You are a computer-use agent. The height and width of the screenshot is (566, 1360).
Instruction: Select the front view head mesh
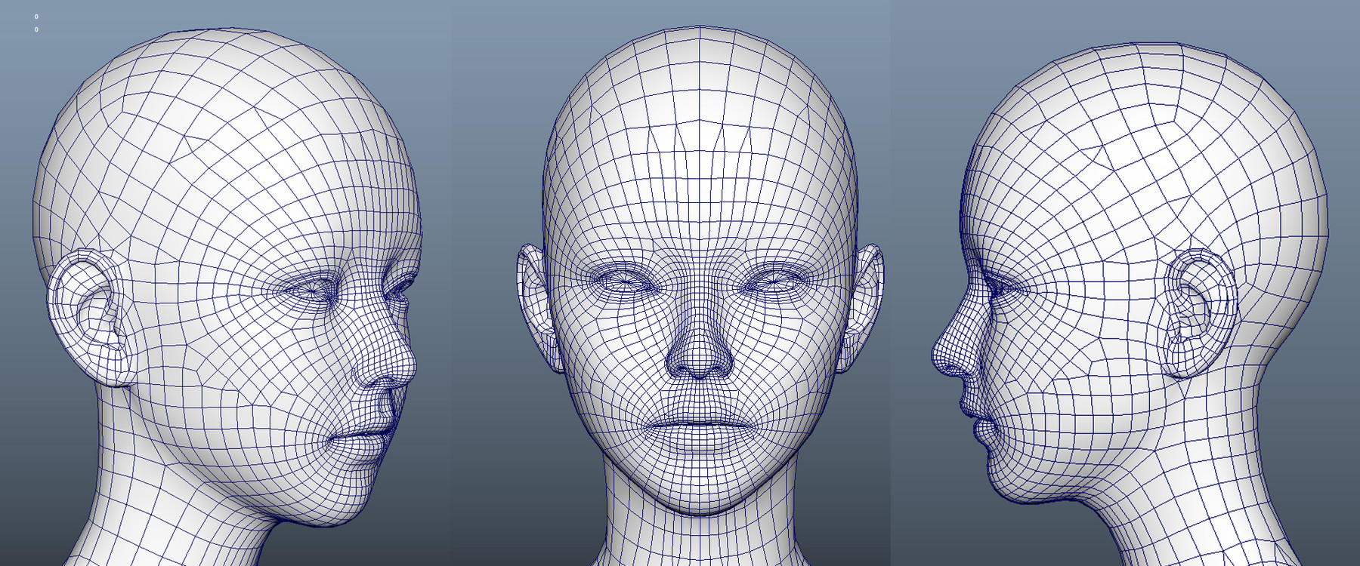pyautogui.click(x=700, y=296)
